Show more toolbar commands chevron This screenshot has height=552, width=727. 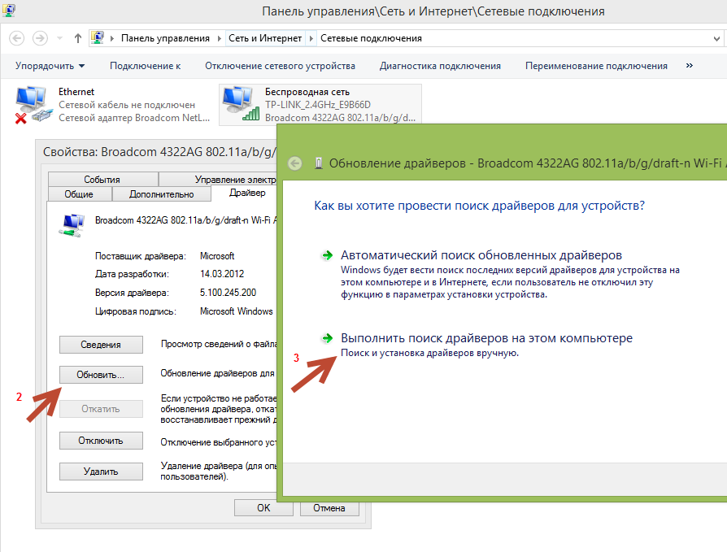tap(690, 65)
